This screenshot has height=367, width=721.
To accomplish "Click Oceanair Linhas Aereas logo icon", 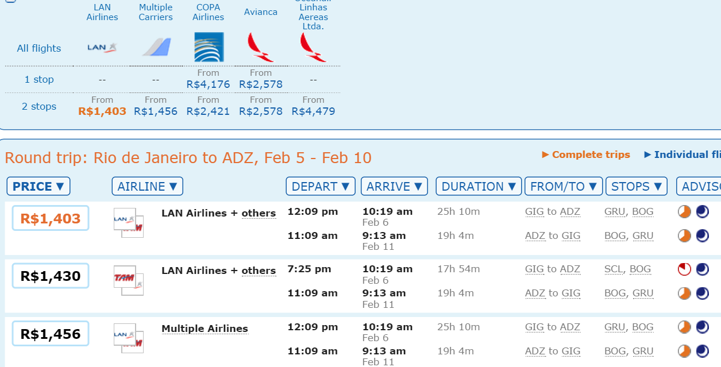I will 313,47.
